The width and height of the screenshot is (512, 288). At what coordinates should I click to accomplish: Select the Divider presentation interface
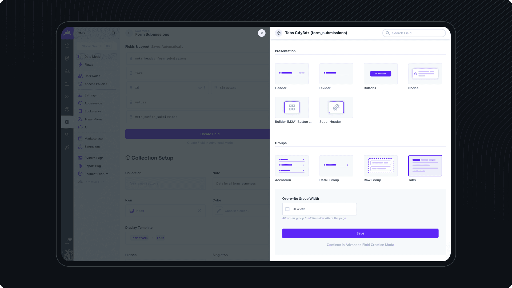tap(336, 74)
